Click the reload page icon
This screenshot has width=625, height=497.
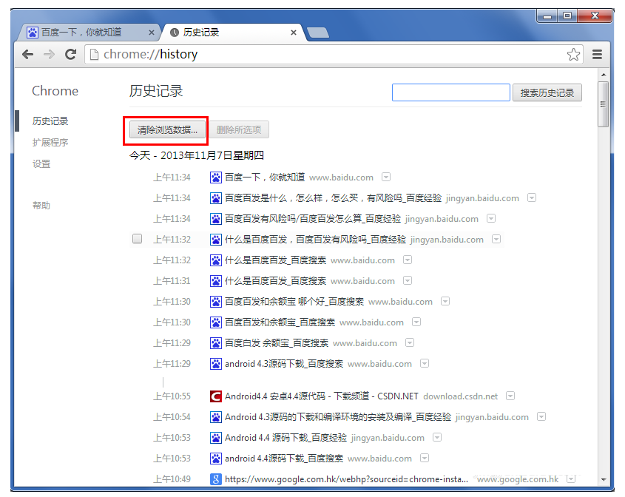70,55
